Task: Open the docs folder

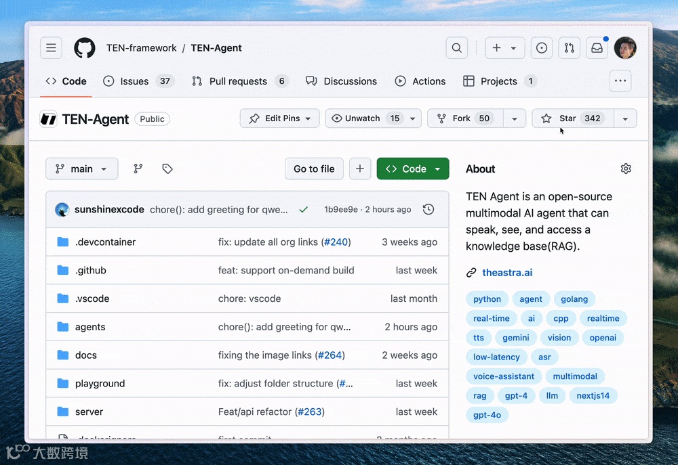Action: pyautogui.click(x=86, y=355)
